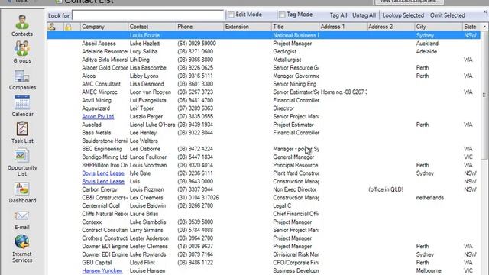Viewport: 489px width, 275px height.
Task: Expand the toolbar overflow chevron
Action: [x=485, y=12]
